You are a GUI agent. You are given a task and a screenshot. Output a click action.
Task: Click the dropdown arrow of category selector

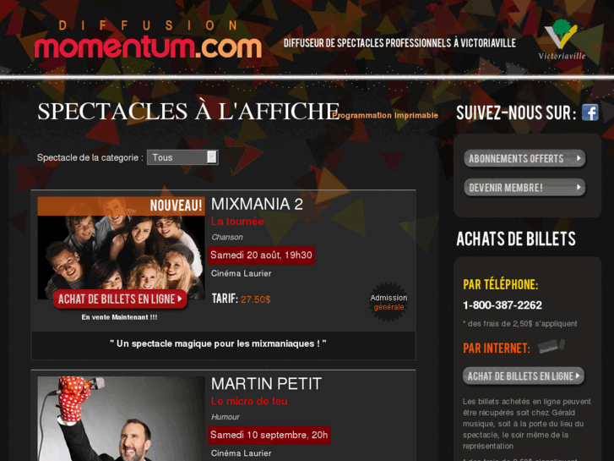pos(212,157)
